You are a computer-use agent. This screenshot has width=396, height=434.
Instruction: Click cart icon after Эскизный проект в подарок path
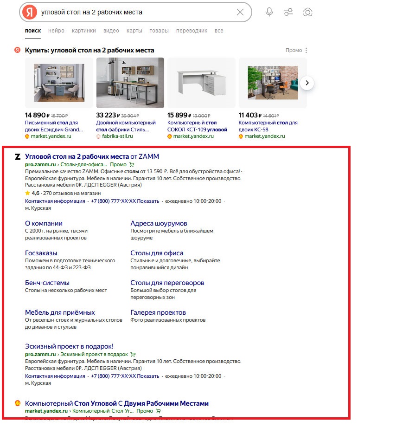click(133, 355)
